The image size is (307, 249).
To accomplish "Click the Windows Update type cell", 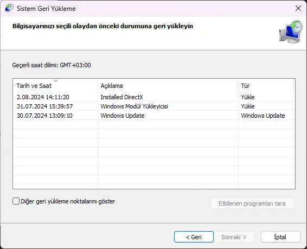I will pyautogui.click(x=263, y=116).
